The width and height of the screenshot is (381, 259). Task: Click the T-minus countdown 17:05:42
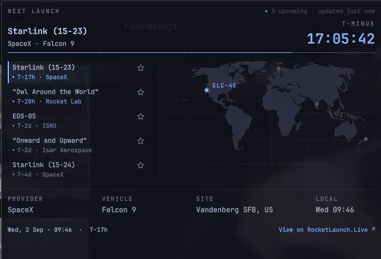341,39
